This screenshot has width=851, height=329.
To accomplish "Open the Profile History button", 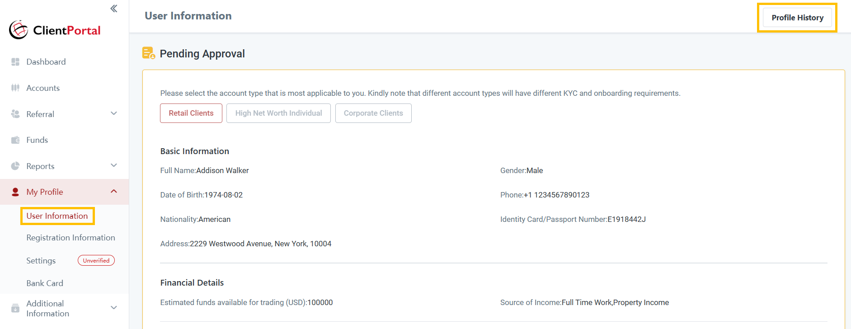I will tap(797, 18).
